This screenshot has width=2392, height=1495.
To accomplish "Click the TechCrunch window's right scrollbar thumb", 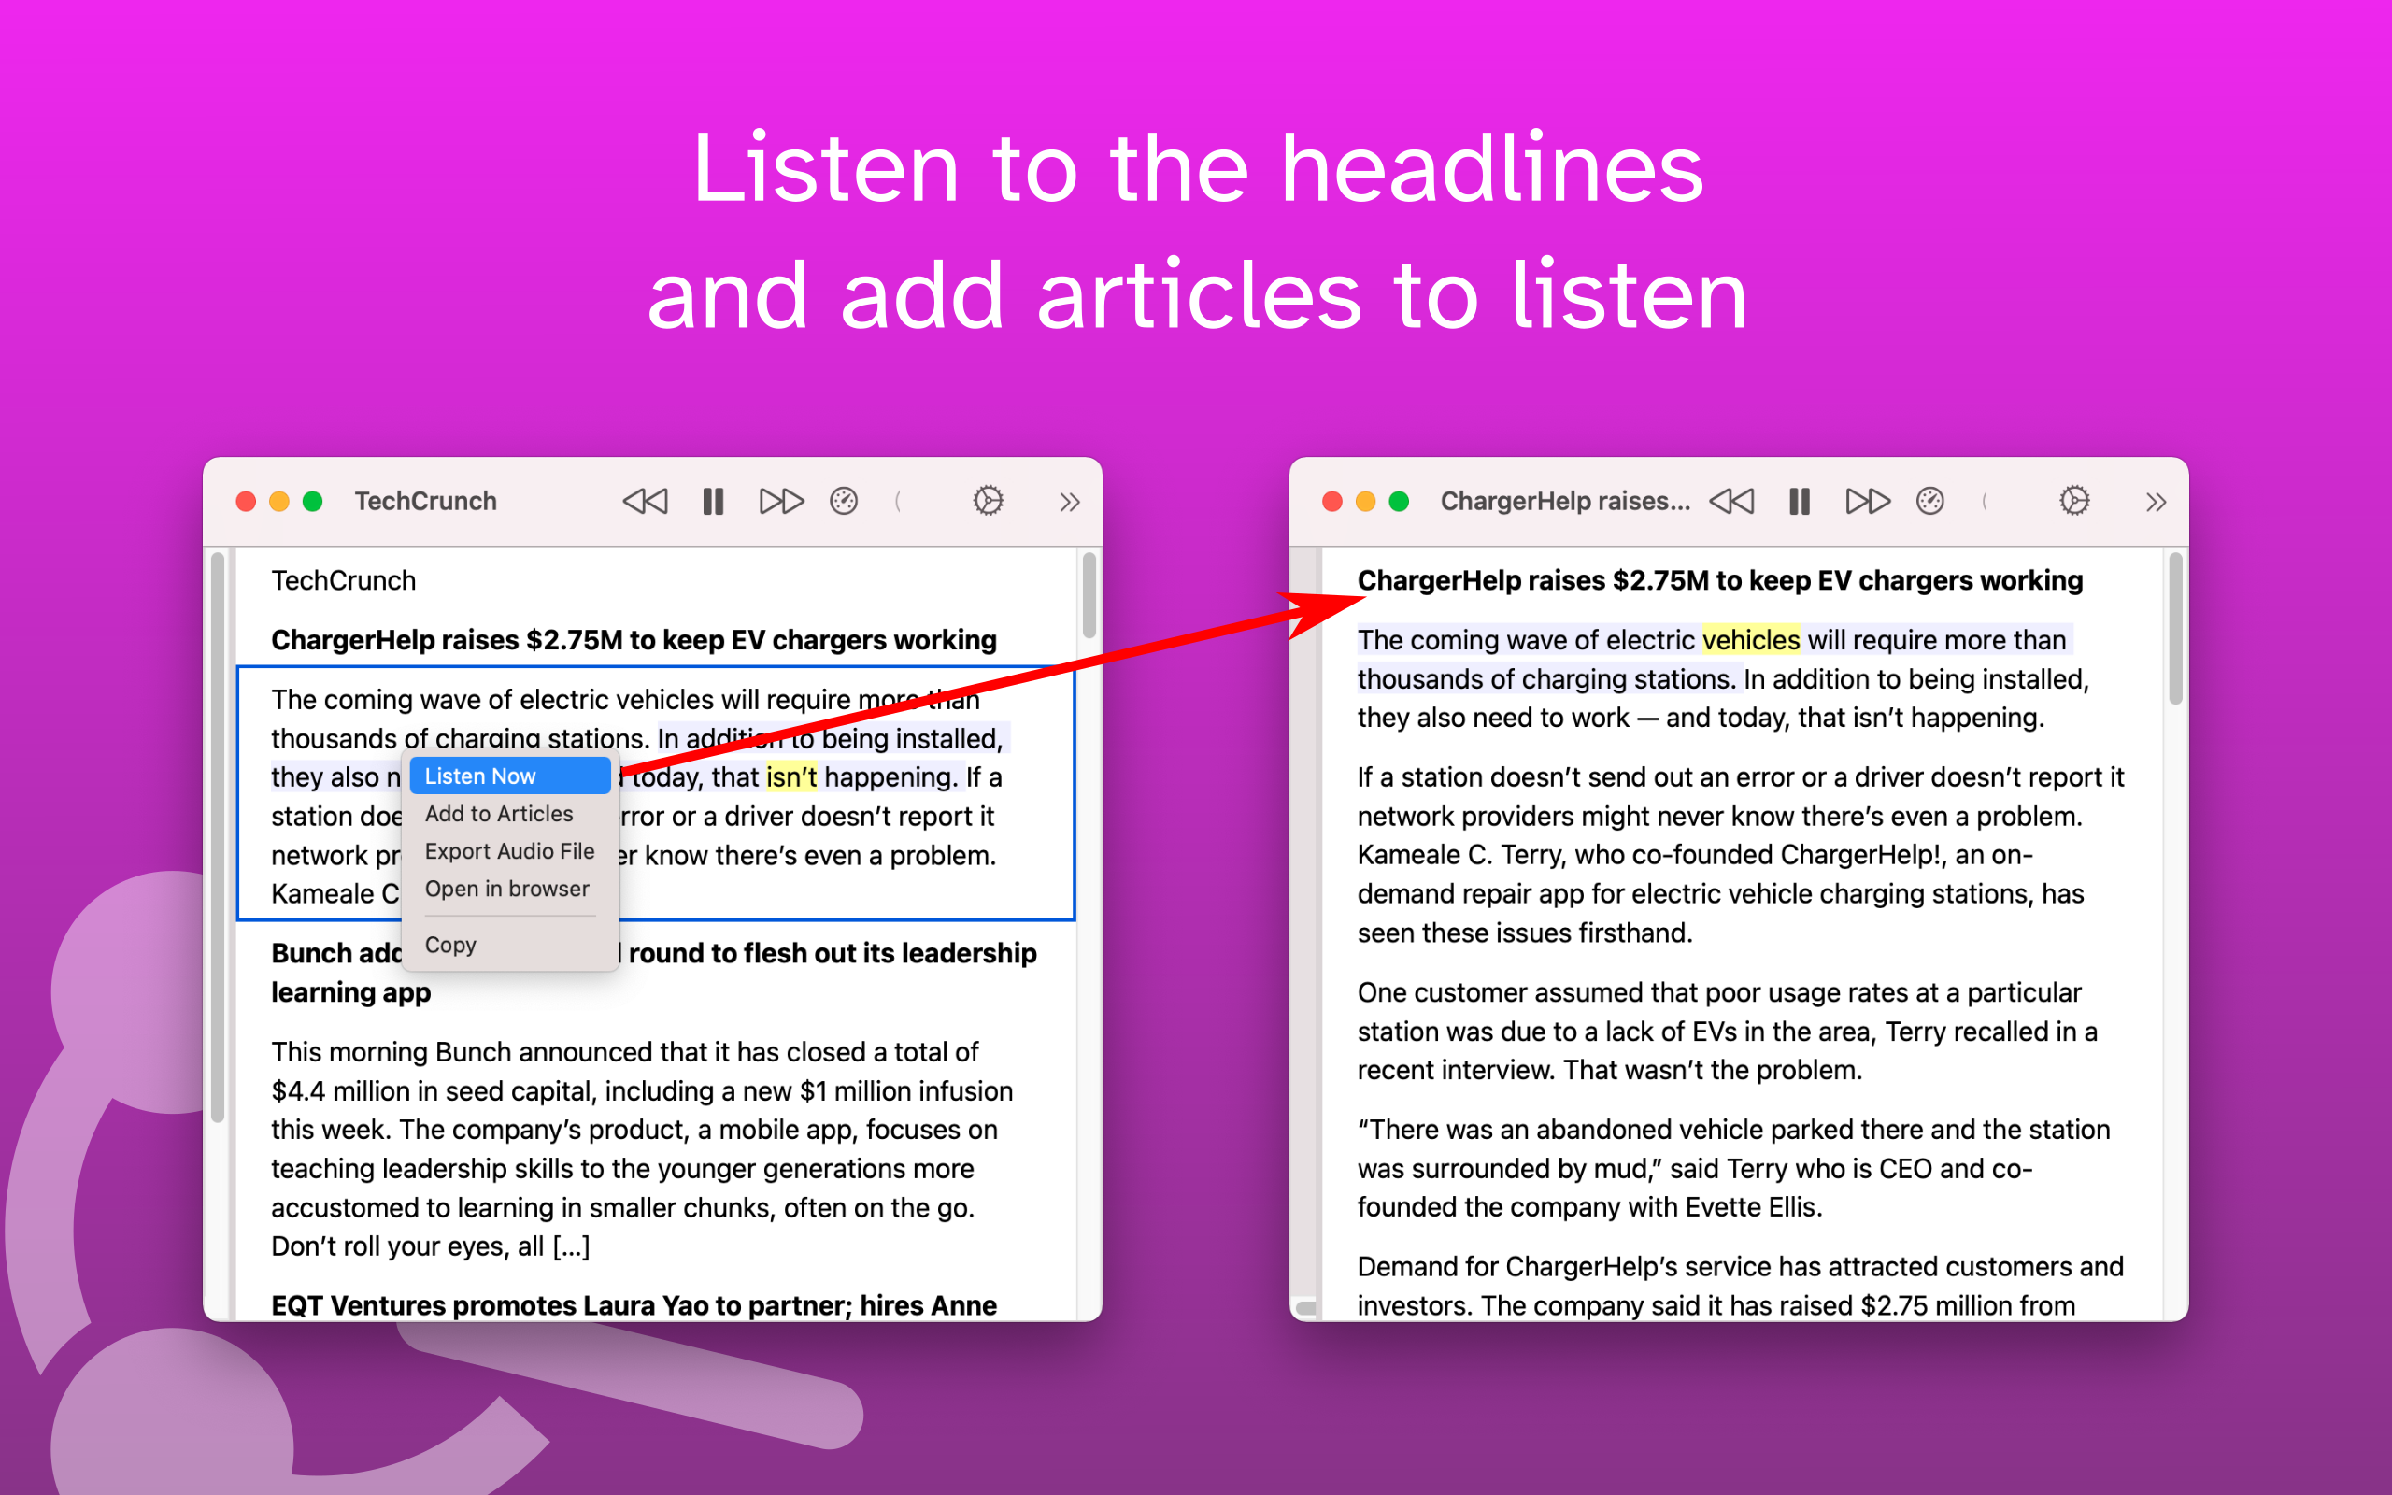I will (1089, 595).
